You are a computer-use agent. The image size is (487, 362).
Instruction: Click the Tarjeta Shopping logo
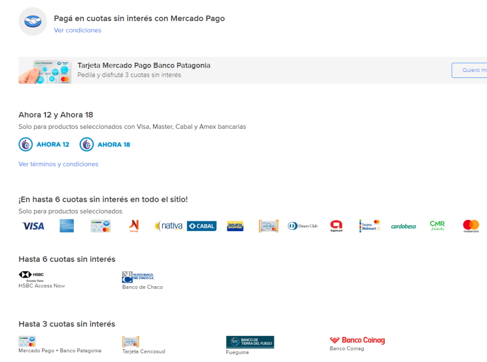click(235, 226)
